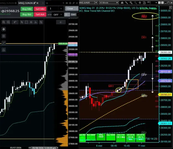This screenshot has height=149, width=173.
Task: Select the line drawing tool in sidebar
Action: [4, 43]
